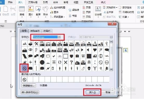Click the symbol grid scrollbar up arrow
Image resolution: width=144 pixels, height=99 pixels.
111,42
